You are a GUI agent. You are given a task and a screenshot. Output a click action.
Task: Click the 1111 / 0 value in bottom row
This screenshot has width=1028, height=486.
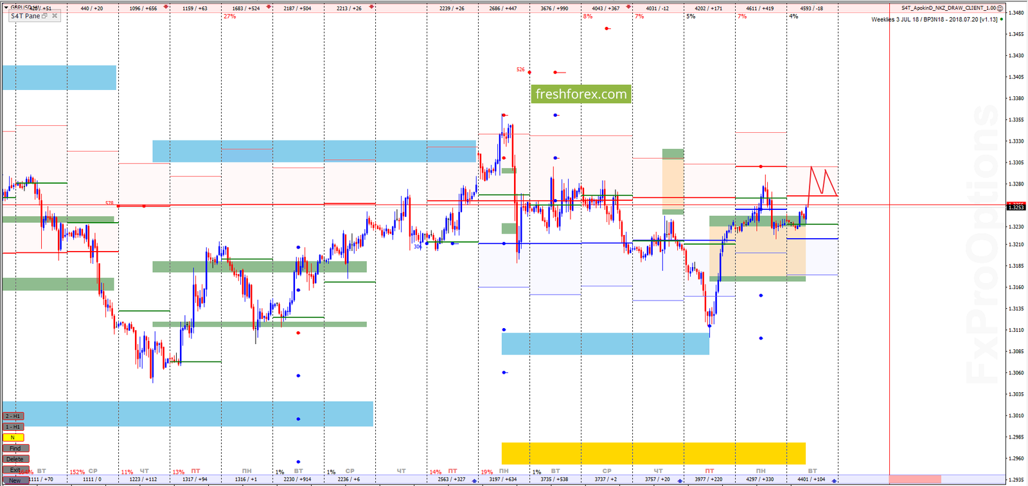[92, 480]
